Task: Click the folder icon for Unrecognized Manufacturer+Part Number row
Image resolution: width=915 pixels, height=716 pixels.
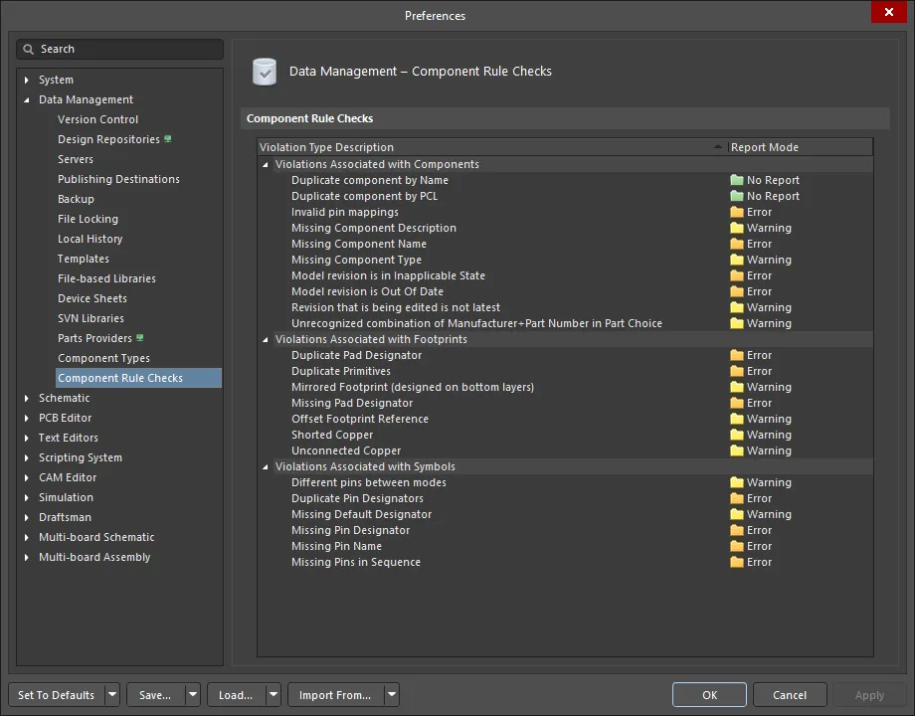Action: (x=736, y=323)
